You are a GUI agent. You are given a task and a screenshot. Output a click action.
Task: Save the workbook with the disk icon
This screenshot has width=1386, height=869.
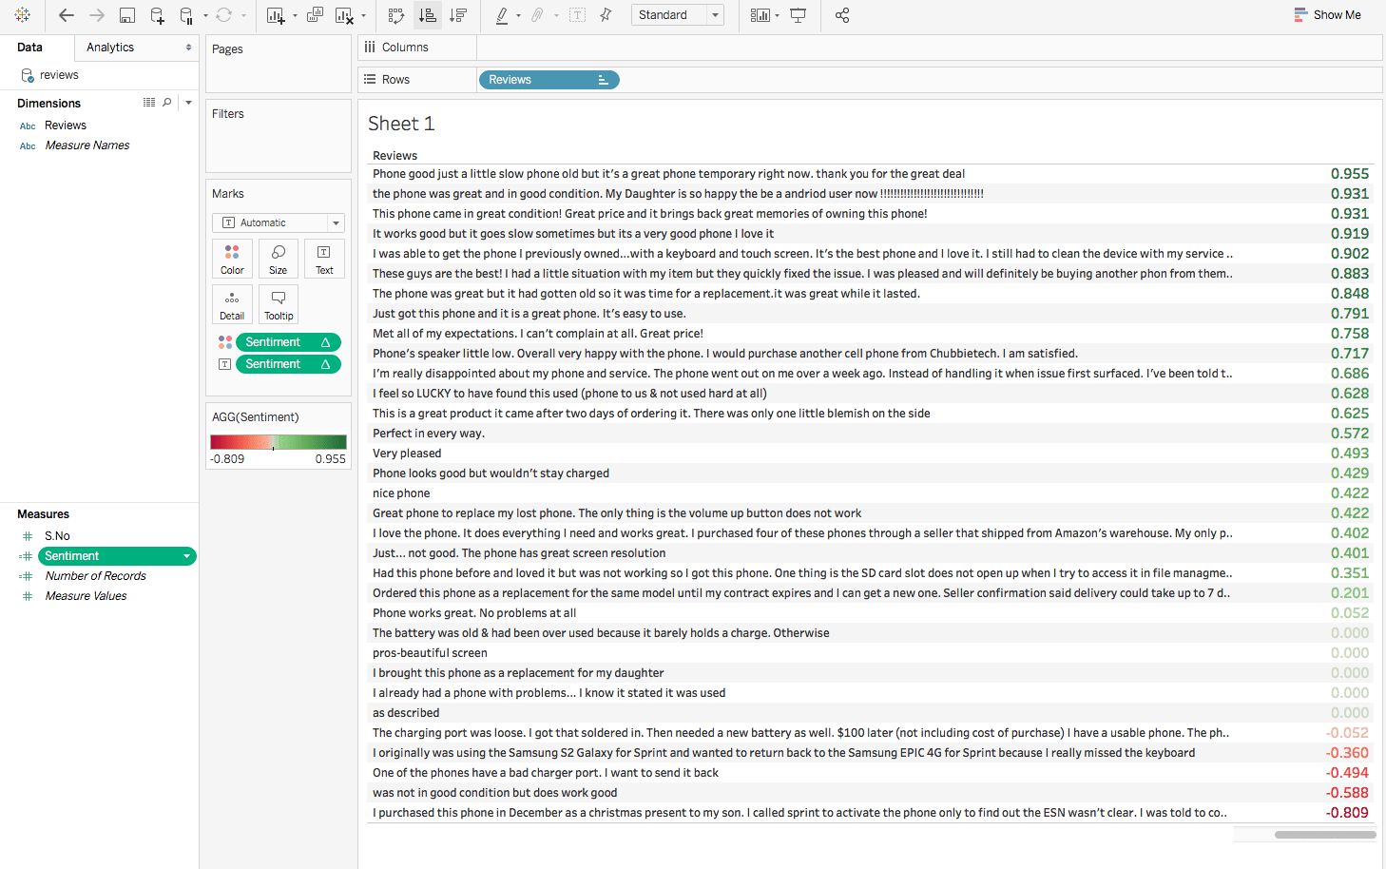point(127,15)
